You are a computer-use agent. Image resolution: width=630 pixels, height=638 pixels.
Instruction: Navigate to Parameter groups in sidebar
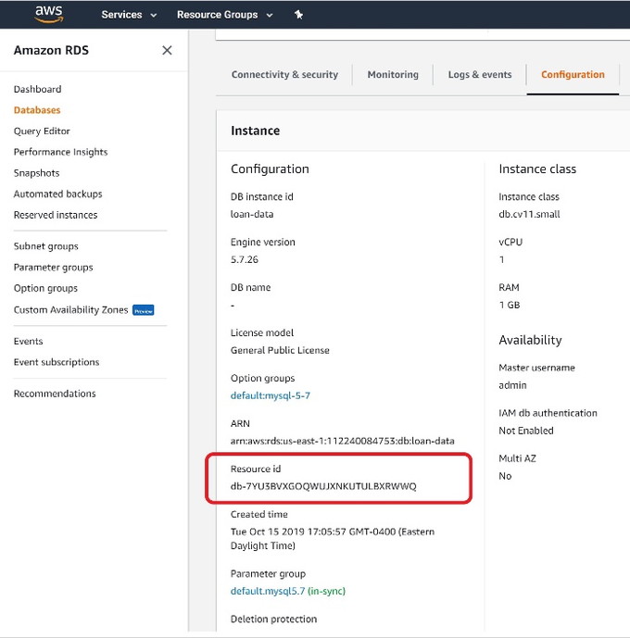tap(54, 268)
